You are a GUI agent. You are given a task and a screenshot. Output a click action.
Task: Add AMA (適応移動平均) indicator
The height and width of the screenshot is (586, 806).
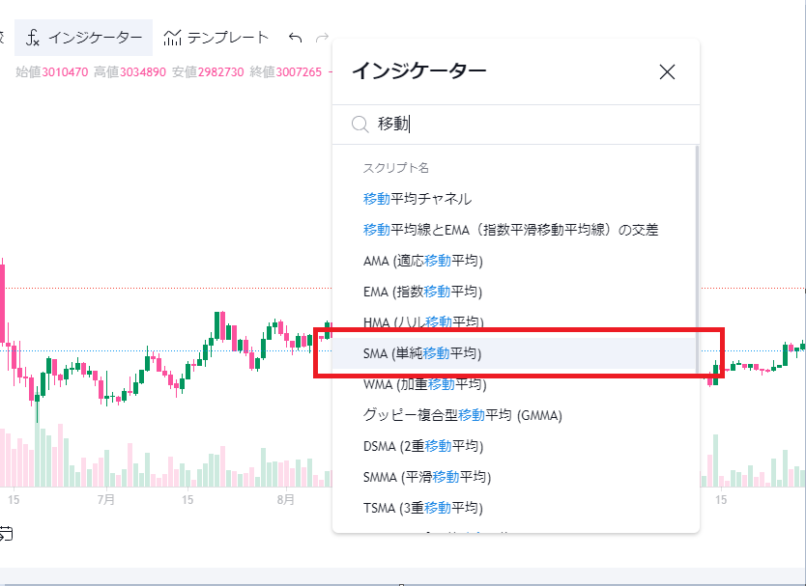(x=422, y=261)
